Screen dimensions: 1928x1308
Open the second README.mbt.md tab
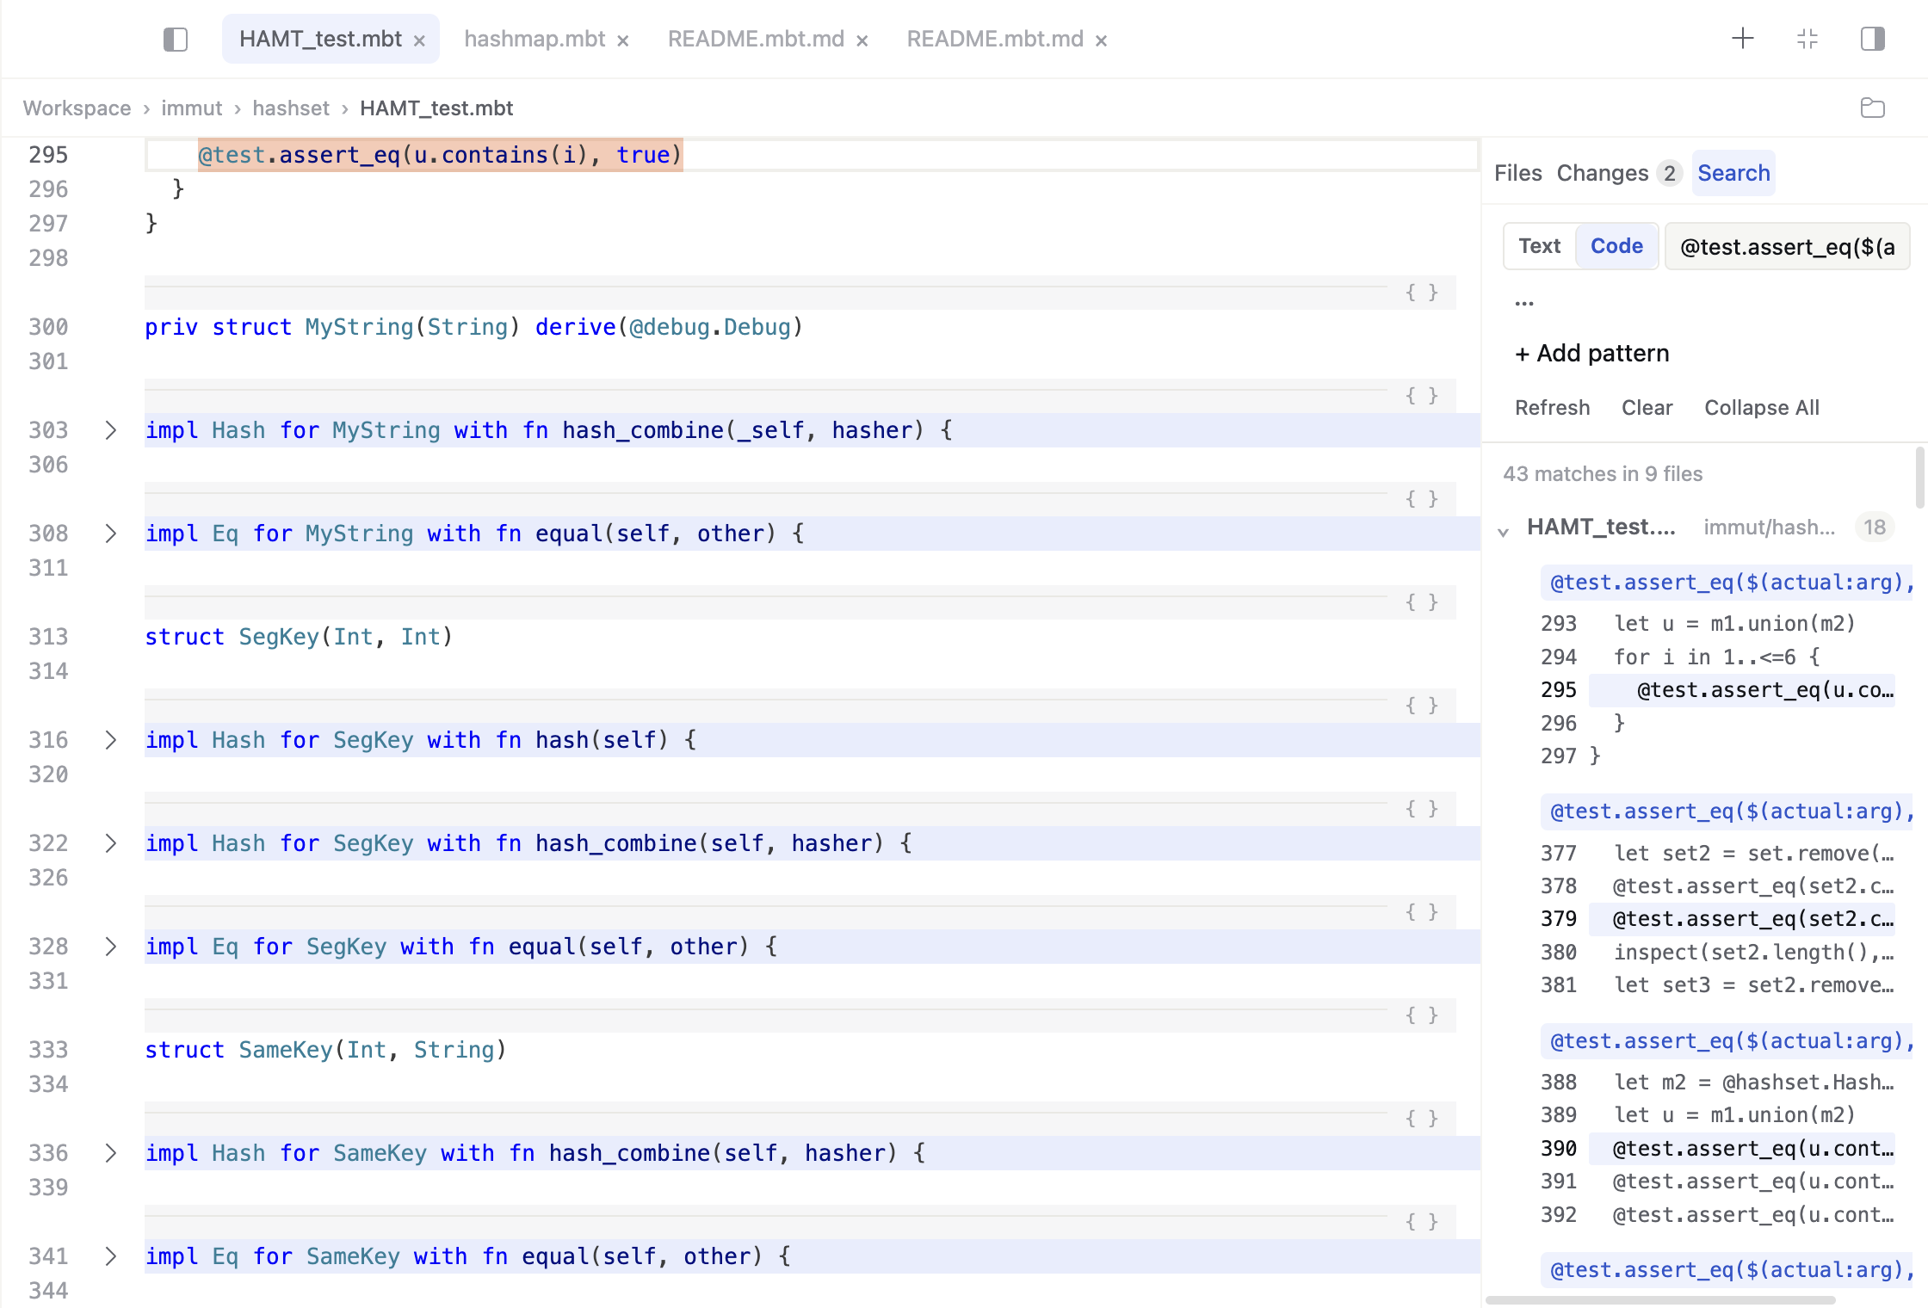coord(995,39)
